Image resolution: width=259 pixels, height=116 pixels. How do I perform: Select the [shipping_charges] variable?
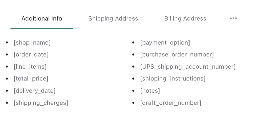click(x=41, y=103)
